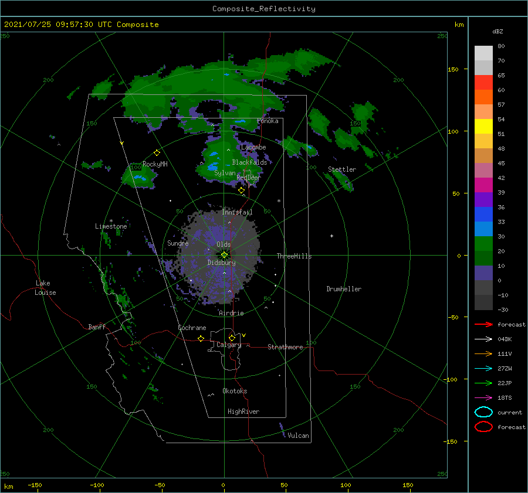Click the bright yellow swatch in dBZ legend

483,126
